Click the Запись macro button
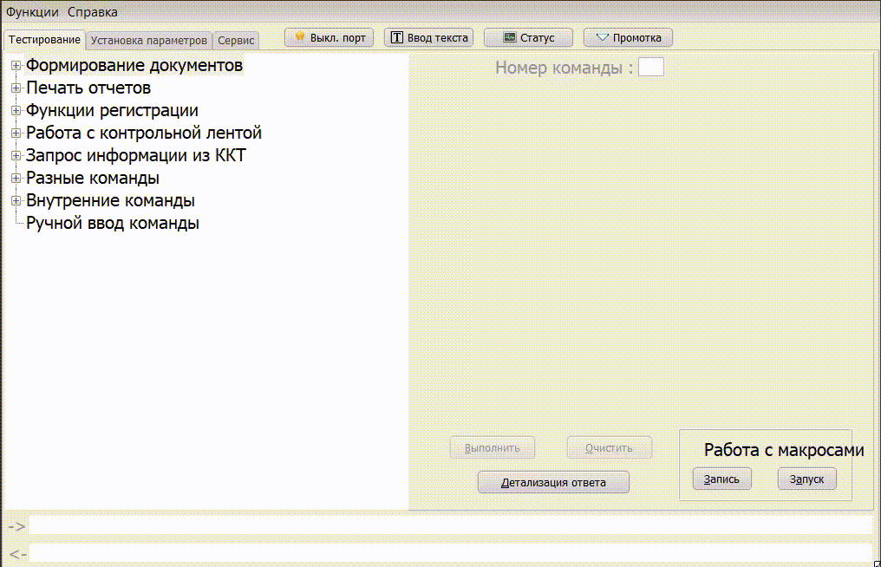The width and height of the screenshot is (881, 567). pyautogui.click(x=721, y=479)
